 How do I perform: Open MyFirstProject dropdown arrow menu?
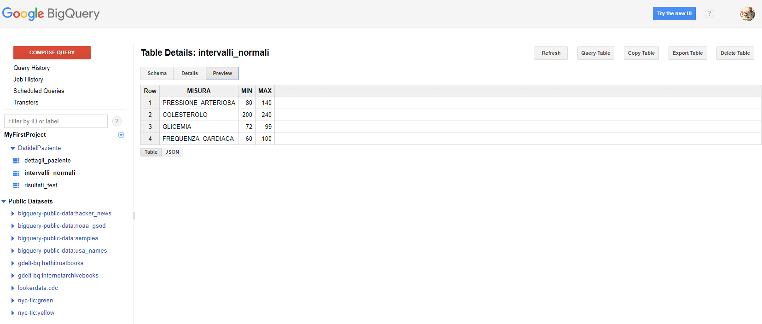[x=121, y=135]
